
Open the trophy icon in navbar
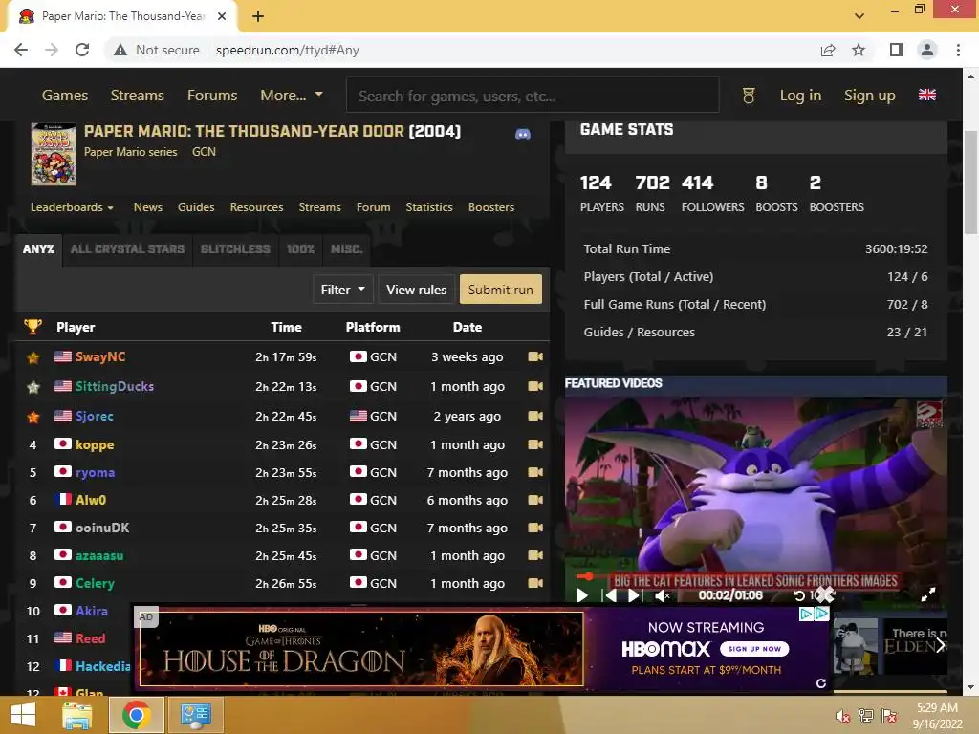click(749, 96)
